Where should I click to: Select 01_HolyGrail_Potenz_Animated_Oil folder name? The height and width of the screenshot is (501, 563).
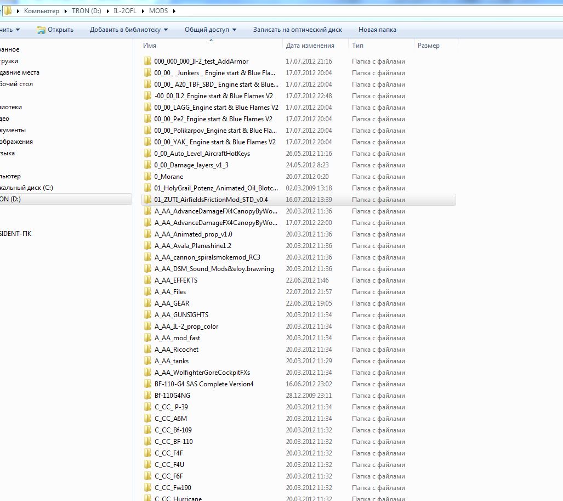(216, 188)
